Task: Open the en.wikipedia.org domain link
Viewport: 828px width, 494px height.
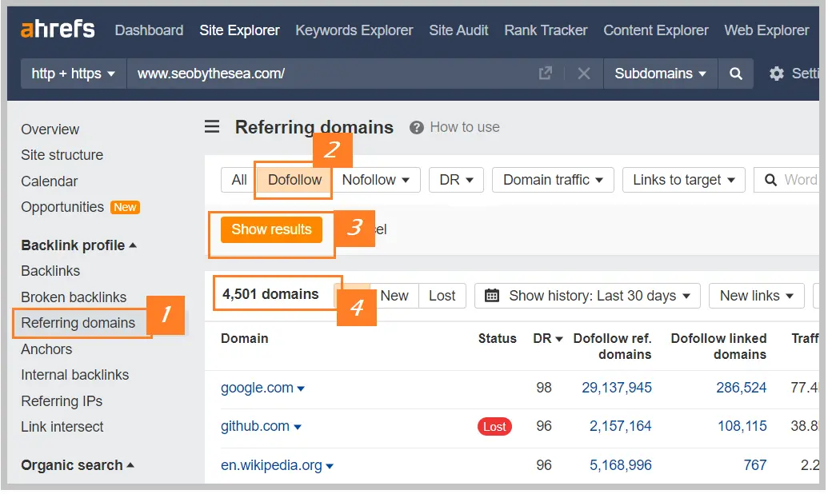Action: (x=271, y=465)
